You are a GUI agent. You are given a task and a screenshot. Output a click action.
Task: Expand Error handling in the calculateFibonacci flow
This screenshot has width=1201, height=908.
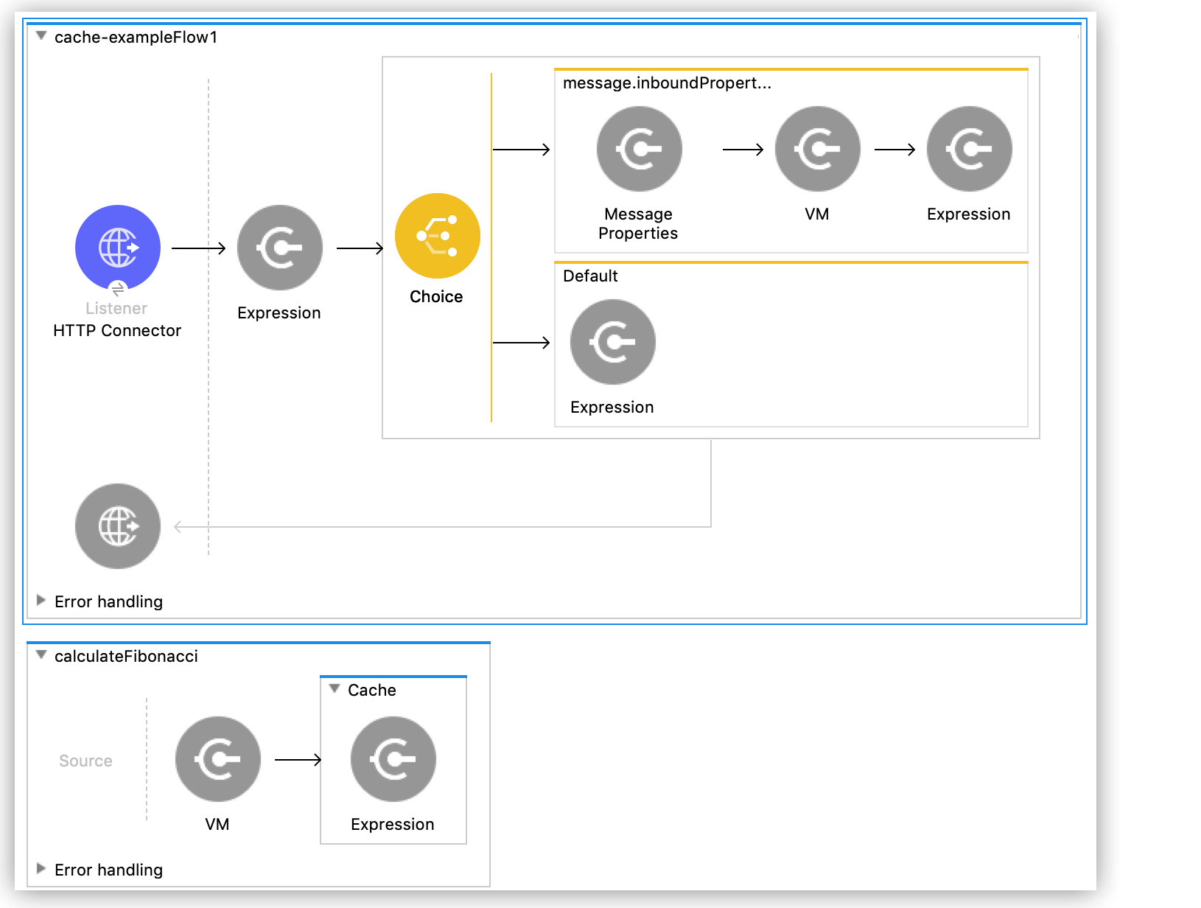(x=41, y=869)
